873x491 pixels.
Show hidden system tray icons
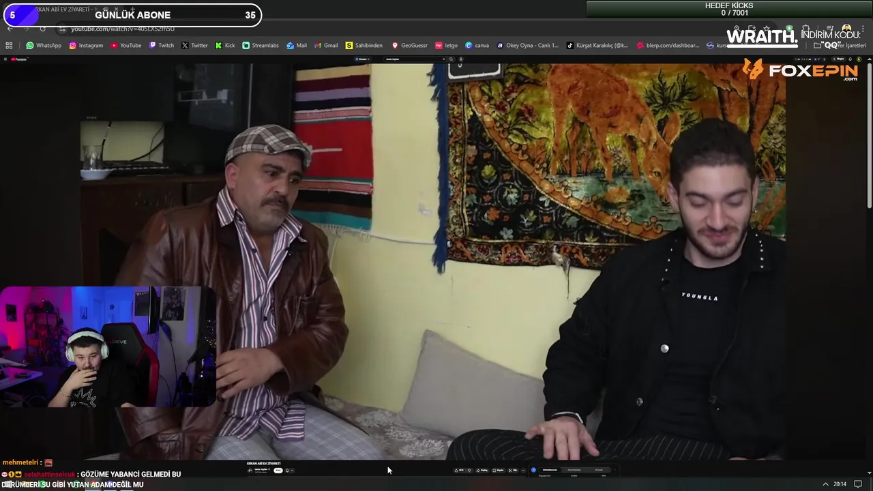coord(825,484)
